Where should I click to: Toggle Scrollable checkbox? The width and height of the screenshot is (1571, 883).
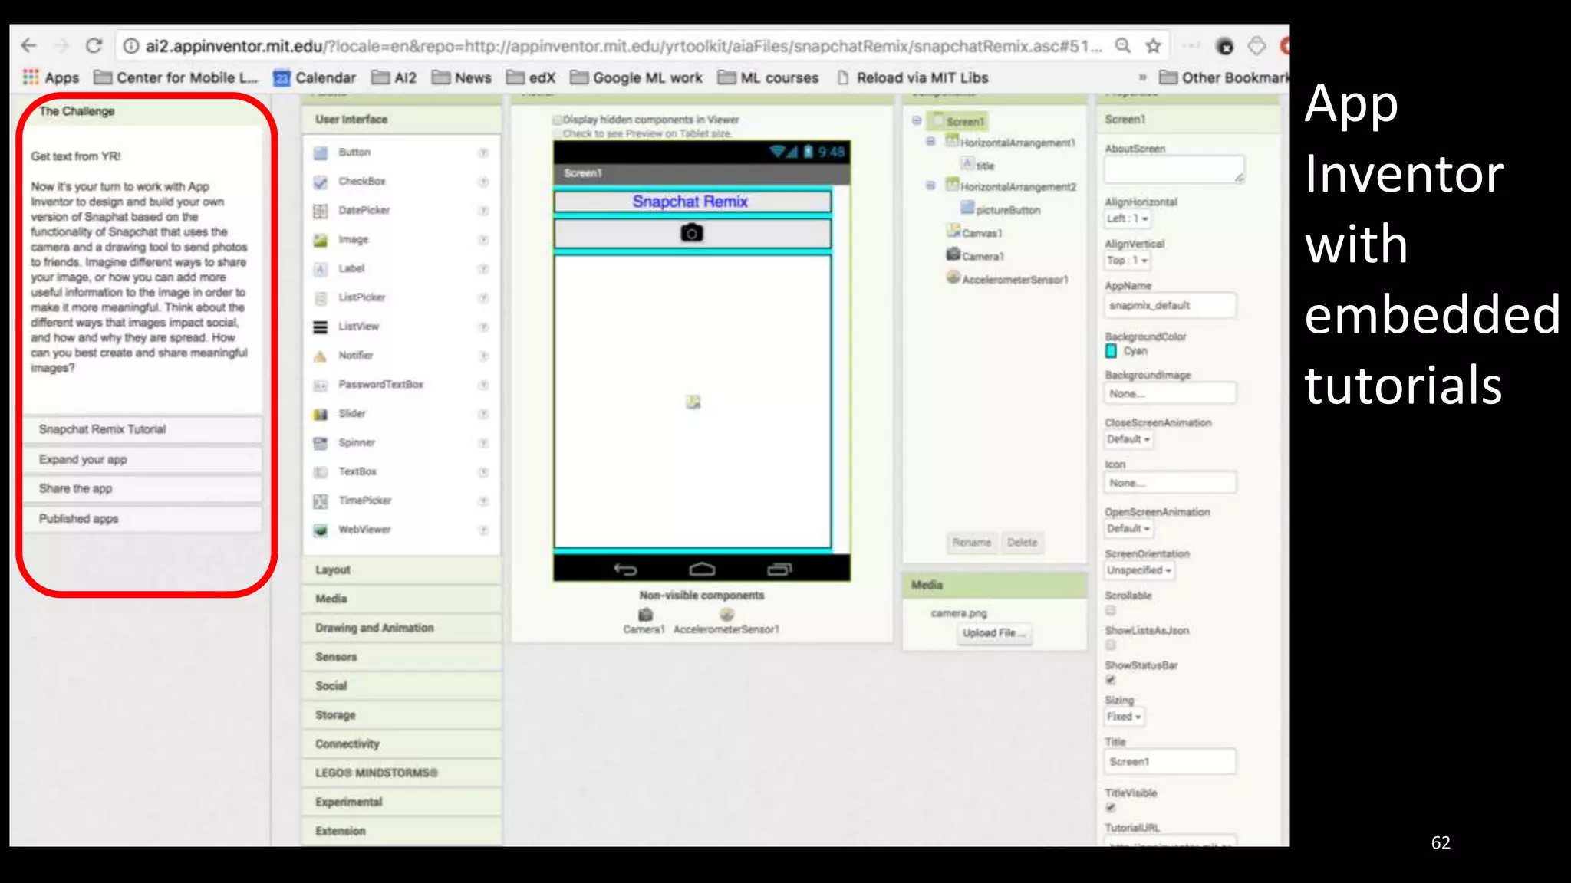(1110, 610)
